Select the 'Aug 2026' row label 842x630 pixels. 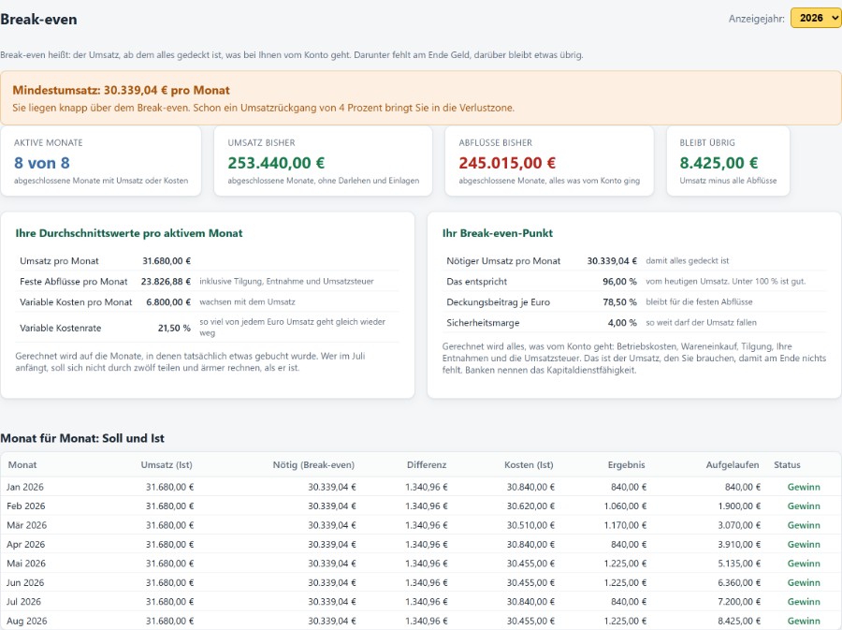(x=27, y=621)
